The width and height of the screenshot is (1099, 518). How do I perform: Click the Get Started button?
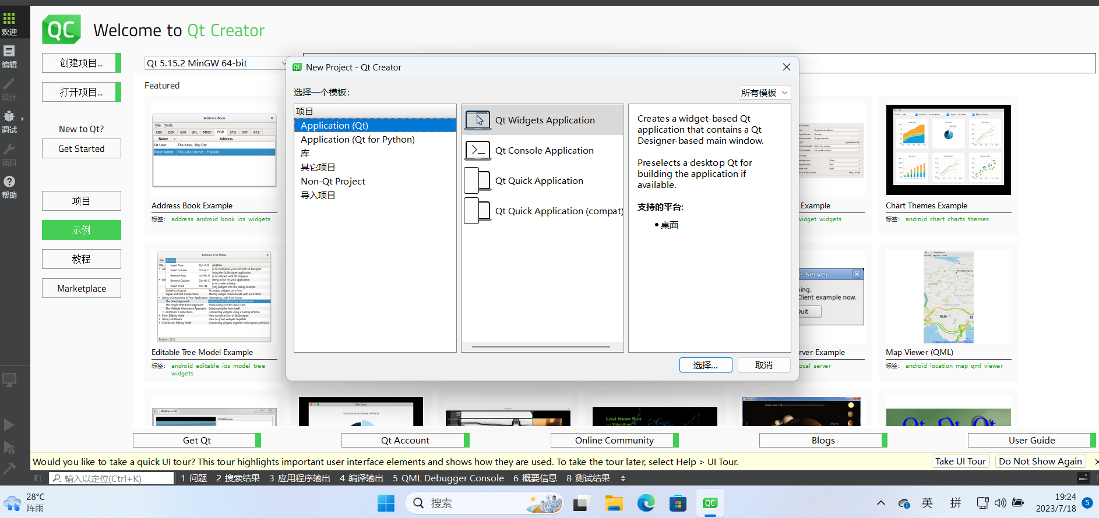(82, 148)
